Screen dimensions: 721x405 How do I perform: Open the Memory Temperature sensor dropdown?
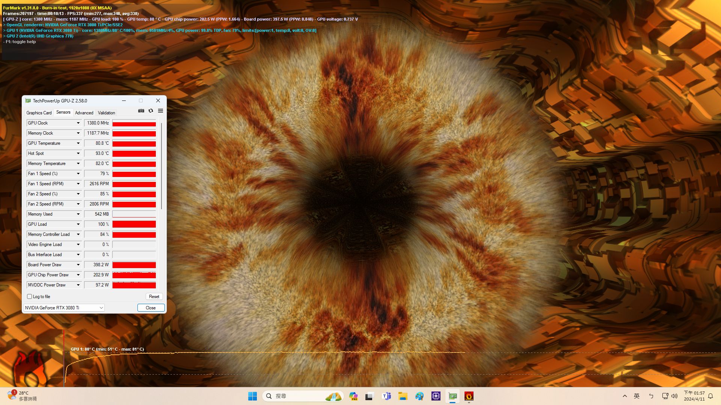point(78,163)
